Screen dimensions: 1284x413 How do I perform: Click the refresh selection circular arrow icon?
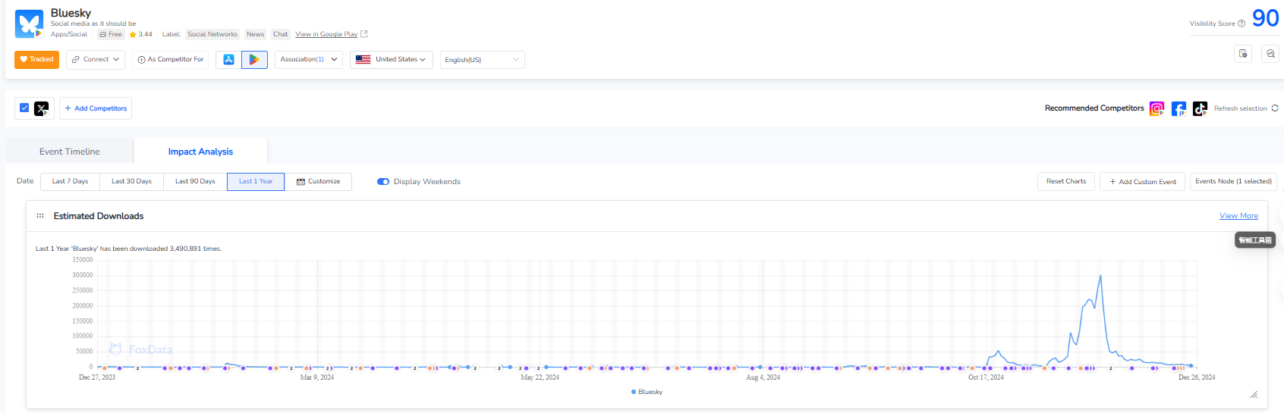tap(1275, 108)
